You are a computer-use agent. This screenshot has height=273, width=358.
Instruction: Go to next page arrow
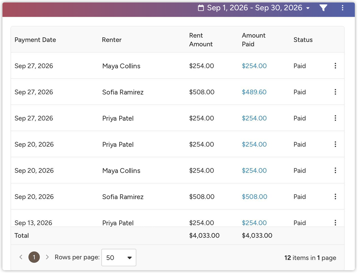click(x=47, y=257)
